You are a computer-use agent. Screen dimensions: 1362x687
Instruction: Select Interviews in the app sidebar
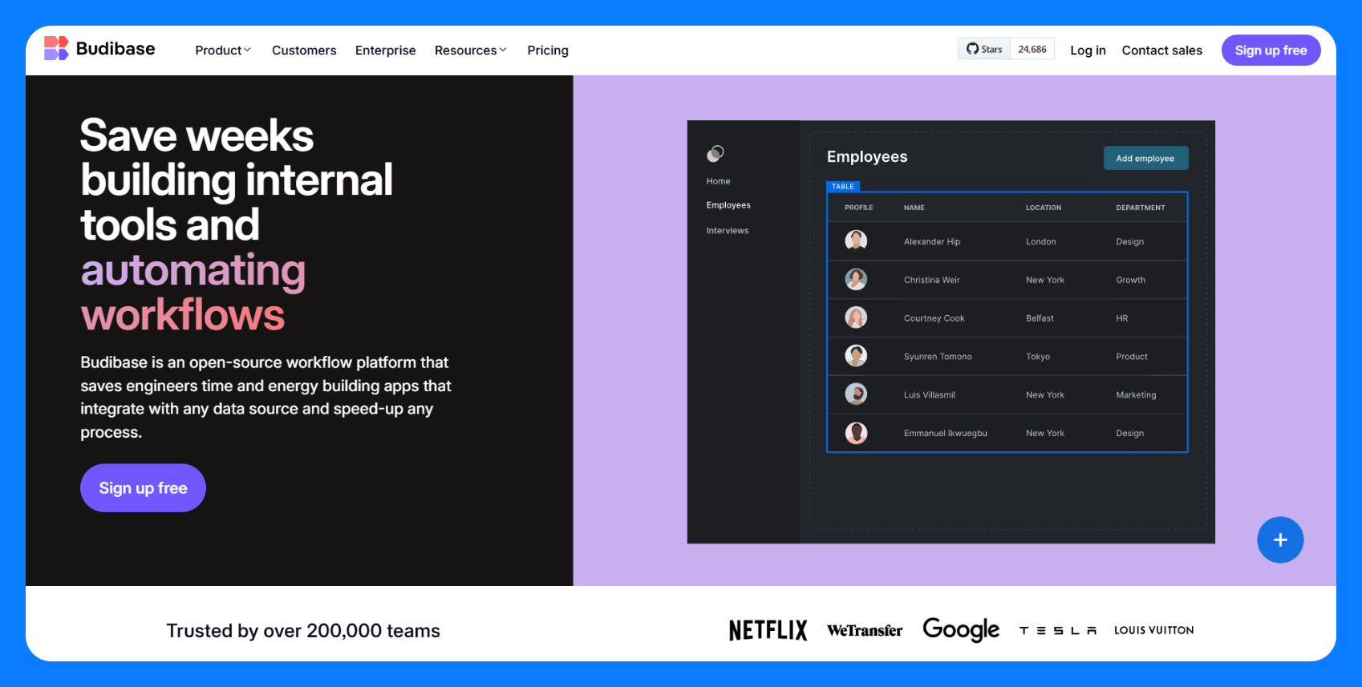point(728,231)
